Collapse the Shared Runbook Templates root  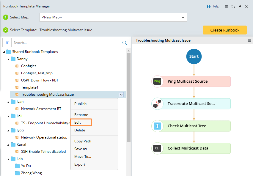pos(4,52)
